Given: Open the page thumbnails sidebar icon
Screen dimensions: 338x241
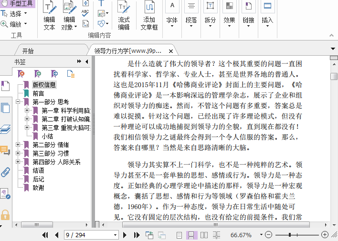Looking at the screenshot, I should tap(5, 108).
